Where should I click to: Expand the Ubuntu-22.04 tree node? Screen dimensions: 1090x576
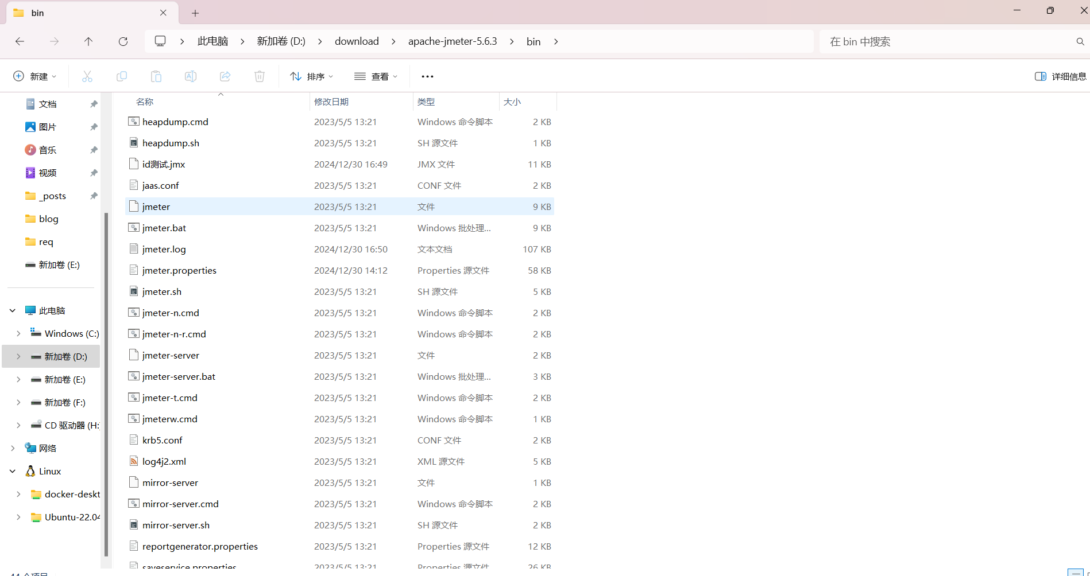[x=18, y=517]
